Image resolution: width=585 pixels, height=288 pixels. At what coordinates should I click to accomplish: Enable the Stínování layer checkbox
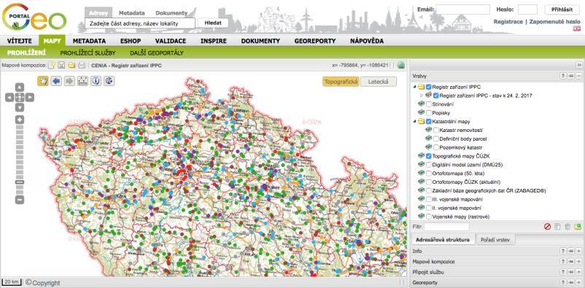429,104
